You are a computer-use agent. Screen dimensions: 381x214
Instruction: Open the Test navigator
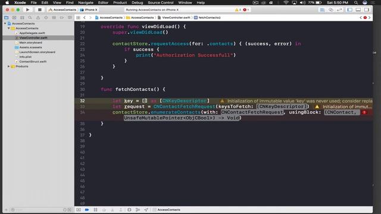point(46,18)
